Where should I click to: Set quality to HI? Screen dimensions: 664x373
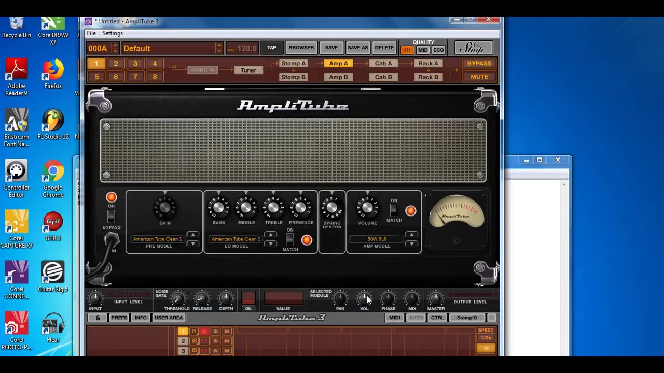click(x=407, y=50)
